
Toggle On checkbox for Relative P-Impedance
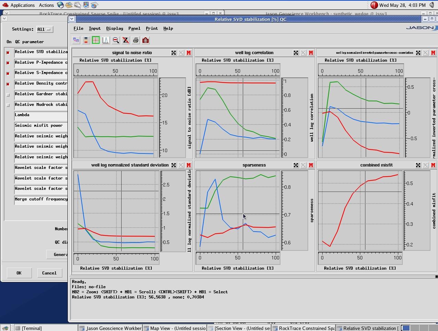8,63
